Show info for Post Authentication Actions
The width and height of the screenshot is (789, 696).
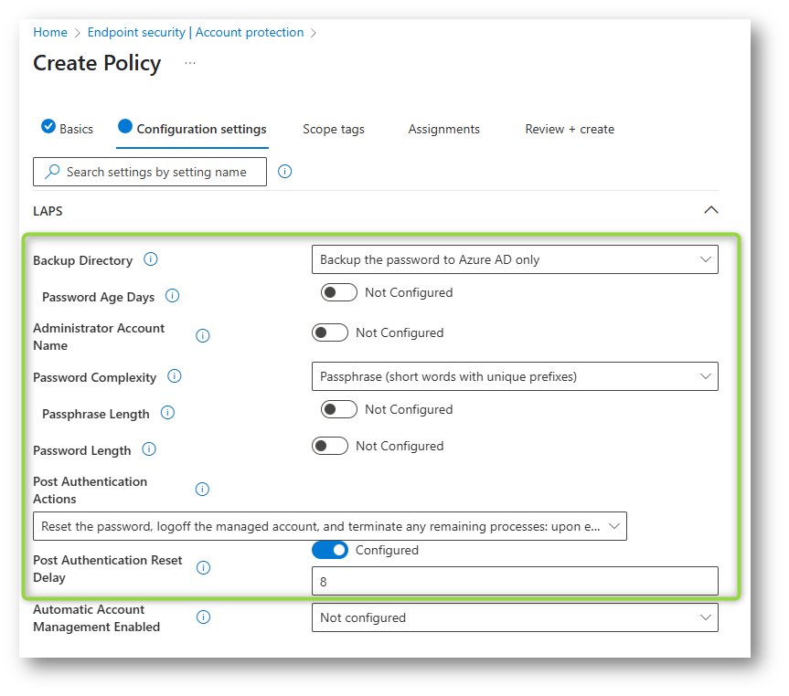(202, 489)
